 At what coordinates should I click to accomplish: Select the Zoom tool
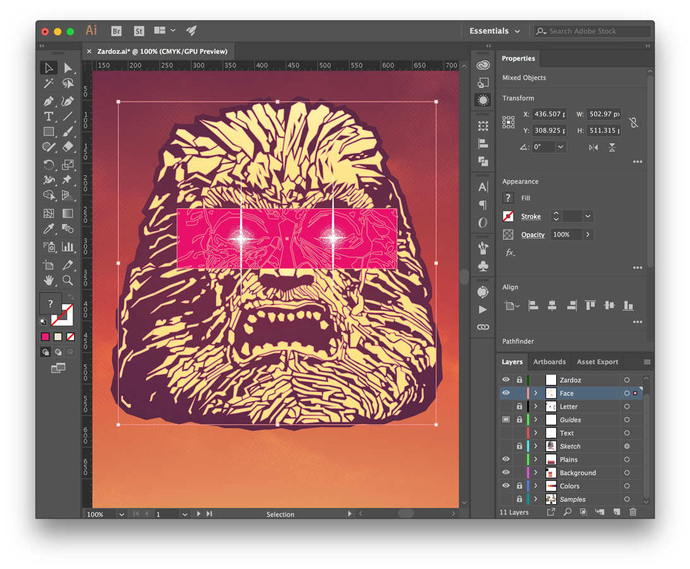pyautogui.click(x=68, y=280)
